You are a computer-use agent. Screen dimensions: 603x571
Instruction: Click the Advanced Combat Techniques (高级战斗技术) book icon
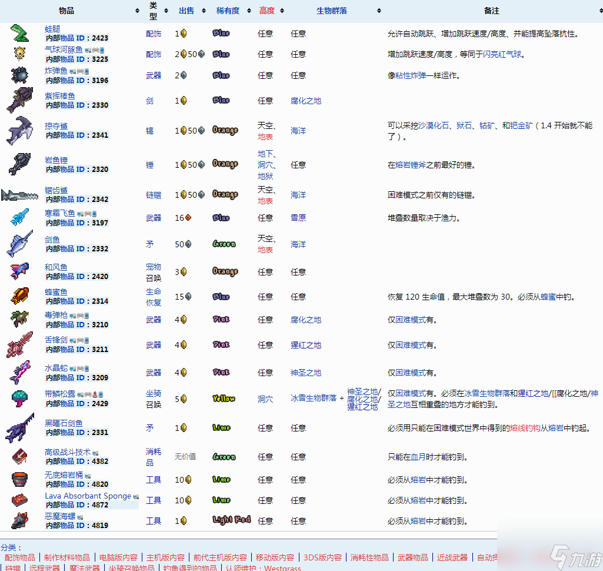click(x=19, y=456)
